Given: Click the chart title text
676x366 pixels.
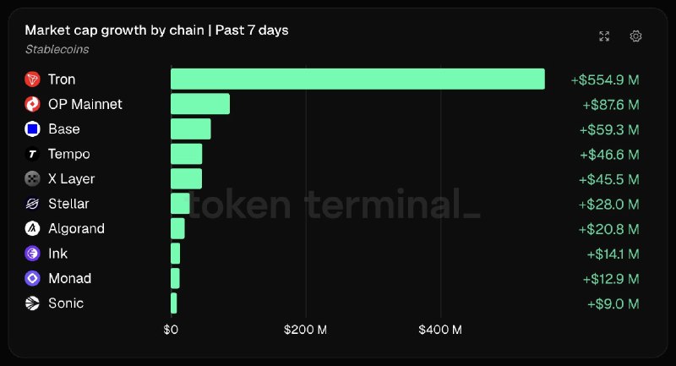Looking at the screenshot, I should click(156, 30).
